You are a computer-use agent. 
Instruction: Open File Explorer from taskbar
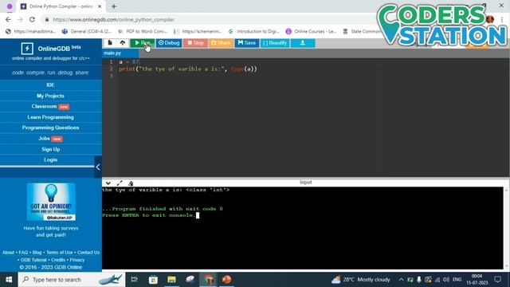pyautogui.click(x=171, y=280)
